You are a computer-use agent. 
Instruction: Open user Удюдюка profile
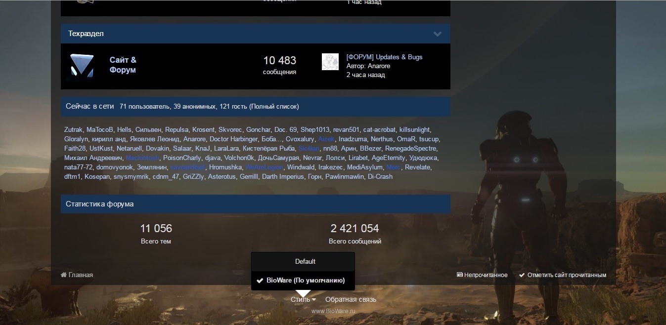[x=424, y=158]
